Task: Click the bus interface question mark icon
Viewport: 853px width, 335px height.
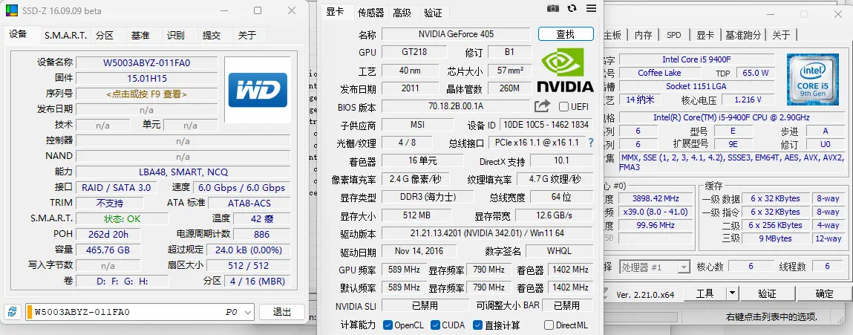Action: pyautogui.click(x=591, y=143)
